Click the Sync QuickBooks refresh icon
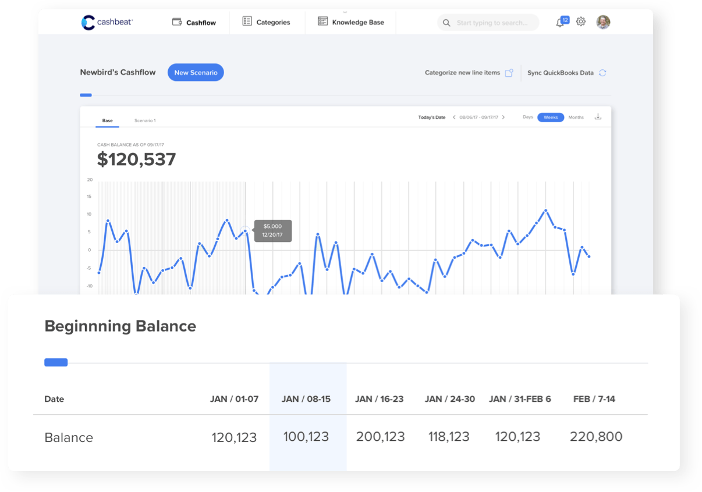The height and width of the screenshot is (492, 702). click(602, 73)
